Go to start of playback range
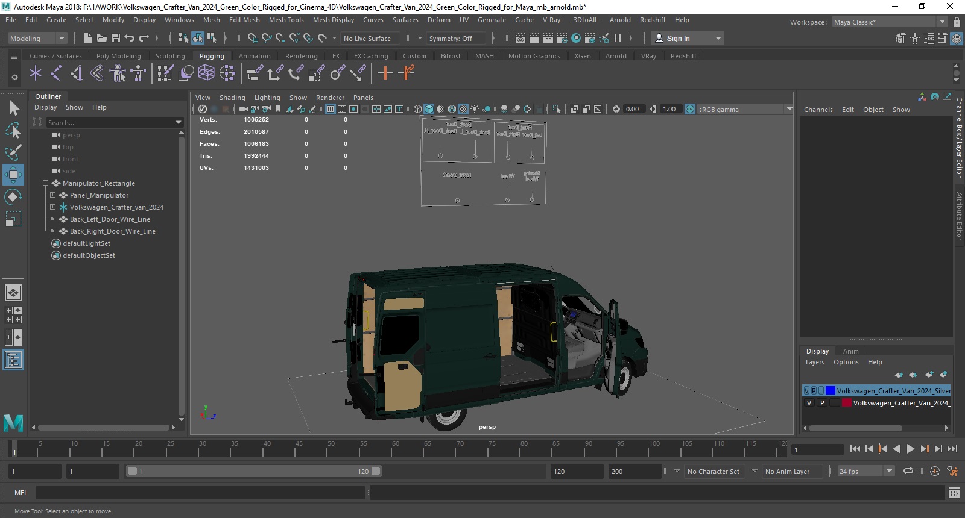Image resolution: width=965 pixels, height=518 pixels. (855, 449)
